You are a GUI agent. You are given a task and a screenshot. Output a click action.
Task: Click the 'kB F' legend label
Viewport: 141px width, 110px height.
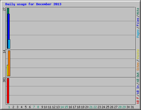[138, 100]
